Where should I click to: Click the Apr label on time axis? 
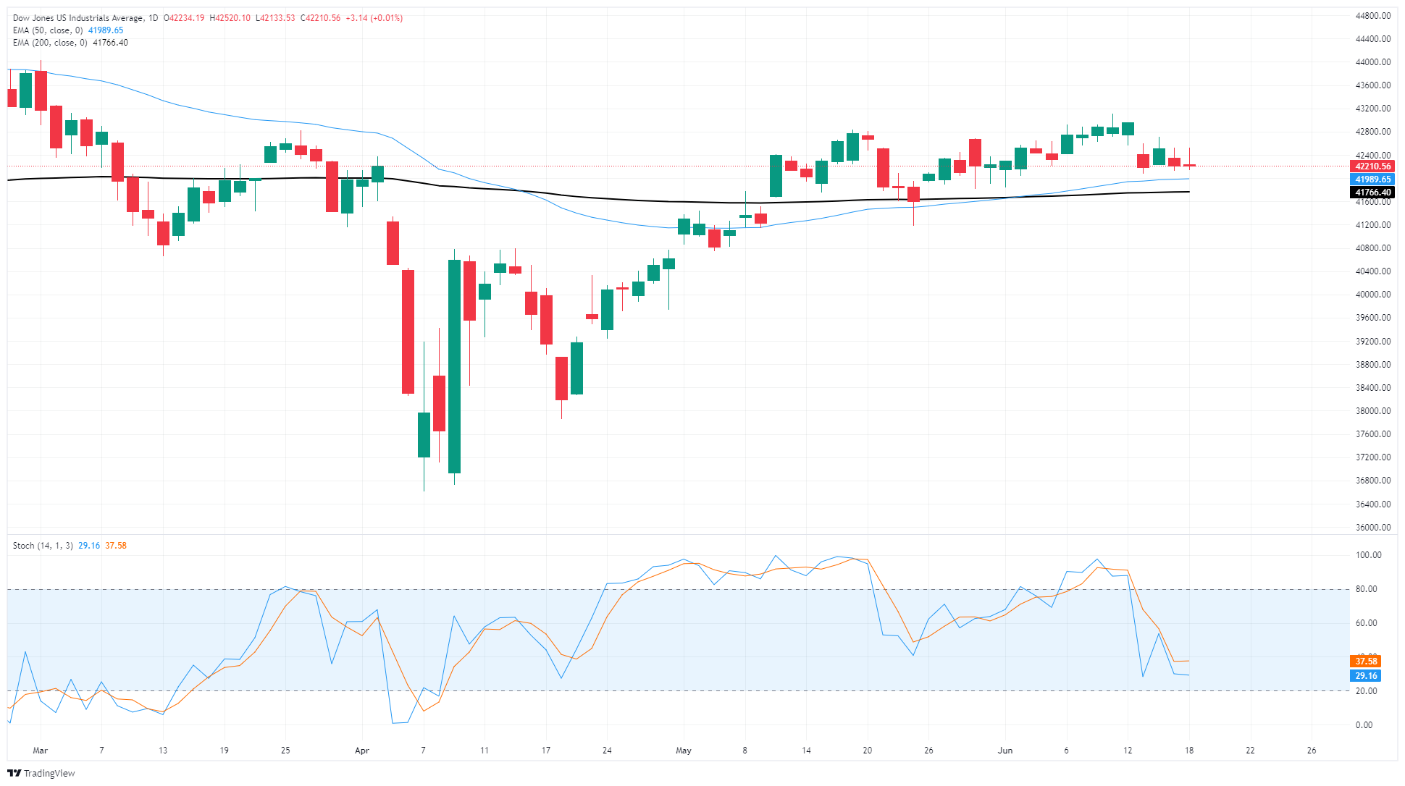pyautogui.click(x=362, y=751)
